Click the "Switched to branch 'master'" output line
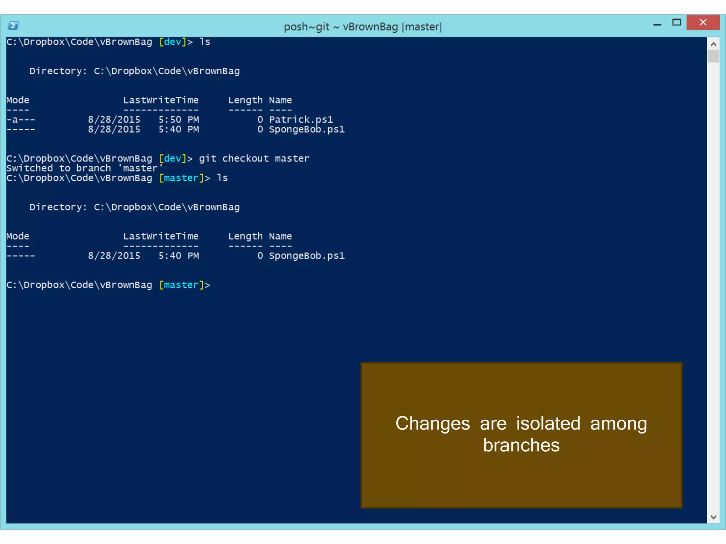This screenshot has height=544, width=726. [84, 168]
